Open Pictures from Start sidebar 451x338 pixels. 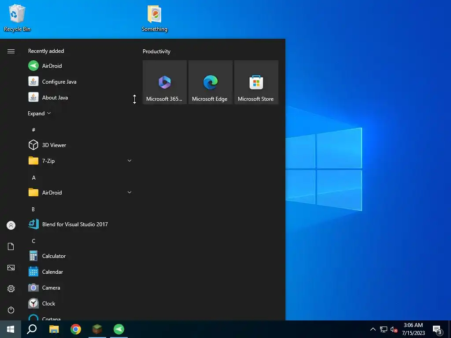point(11,268)
